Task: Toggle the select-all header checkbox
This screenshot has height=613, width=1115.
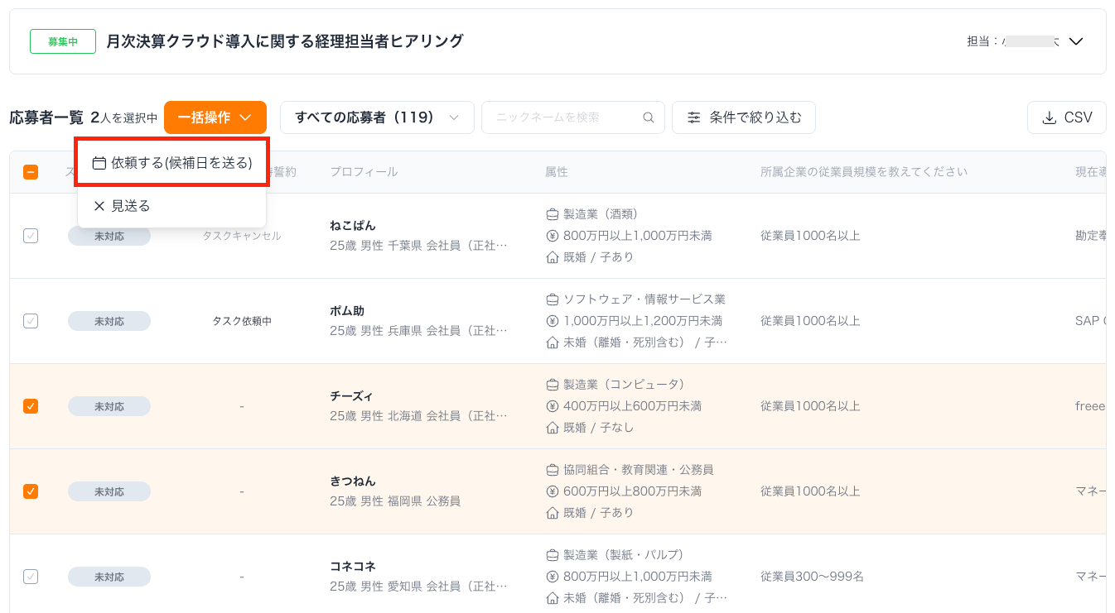Action: pyautogui.click(x=31, y=172)
